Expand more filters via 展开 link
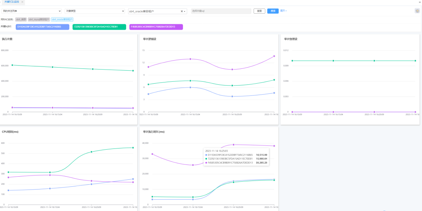The height and width of the screenshot is (211, 422). 283,11
